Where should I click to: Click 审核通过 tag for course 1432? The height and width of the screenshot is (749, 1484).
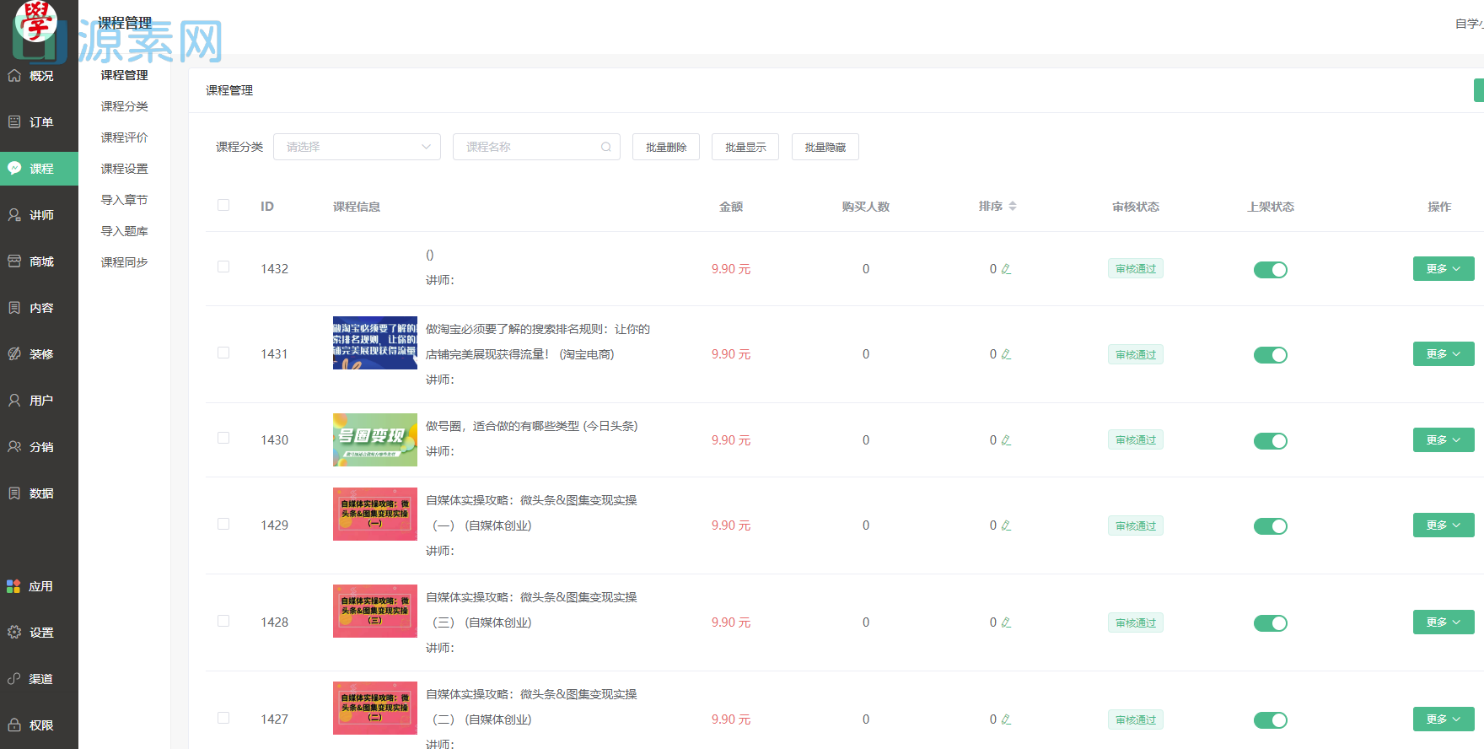click(1136, 269)
